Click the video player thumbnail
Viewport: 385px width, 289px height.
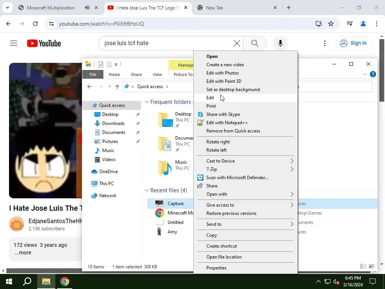click(45, 131)
